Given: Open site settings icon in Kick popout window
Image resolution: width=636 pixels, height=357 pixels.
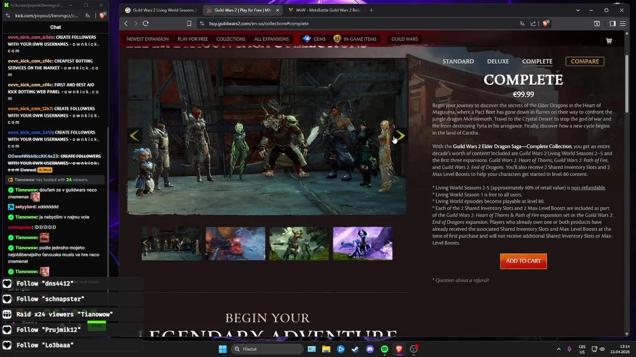Looking at the screenshot, I should [x=8, y=15].
